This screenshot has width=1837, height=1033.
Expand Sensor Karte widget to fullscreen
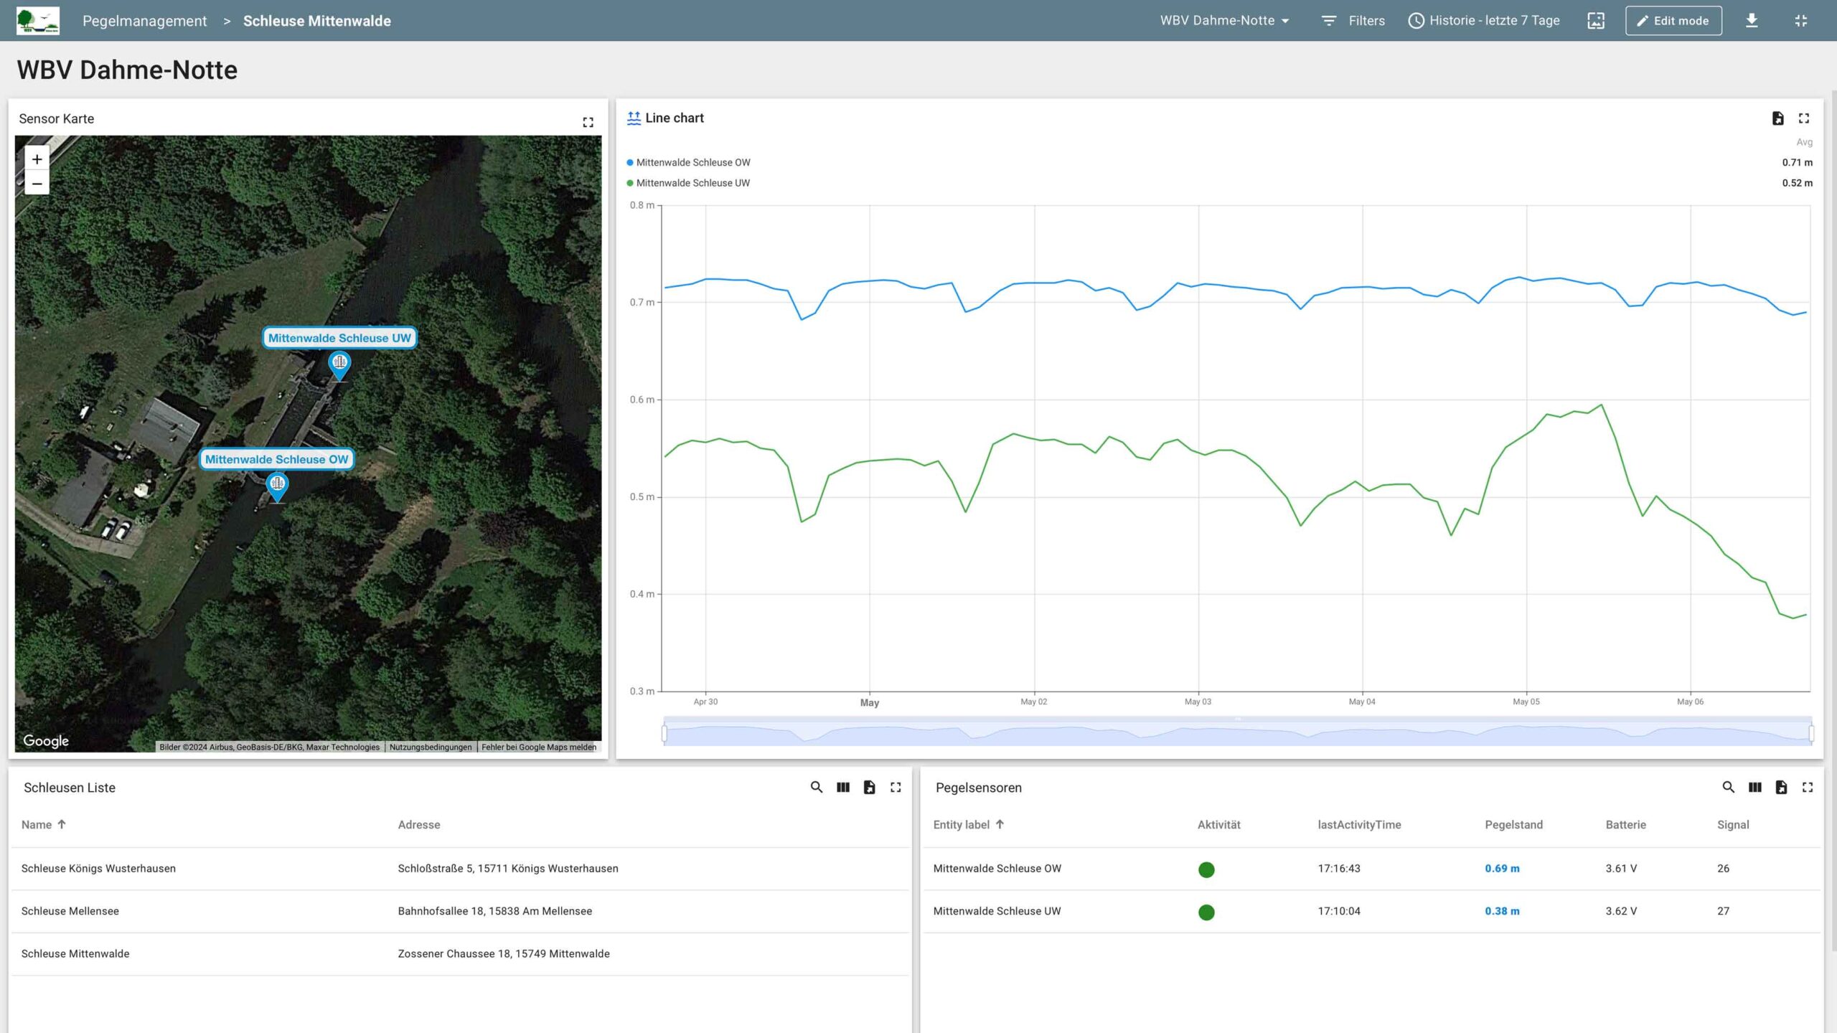click(588, 123)
